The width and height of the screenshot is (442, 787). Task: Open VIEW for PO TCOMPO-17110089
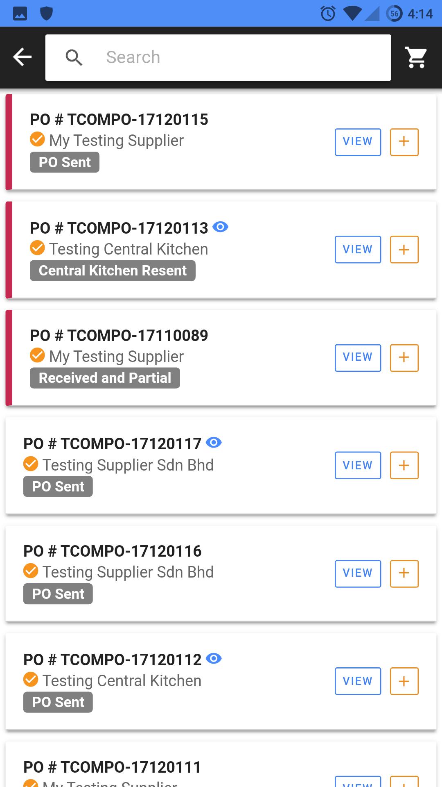tap(358, 358)
